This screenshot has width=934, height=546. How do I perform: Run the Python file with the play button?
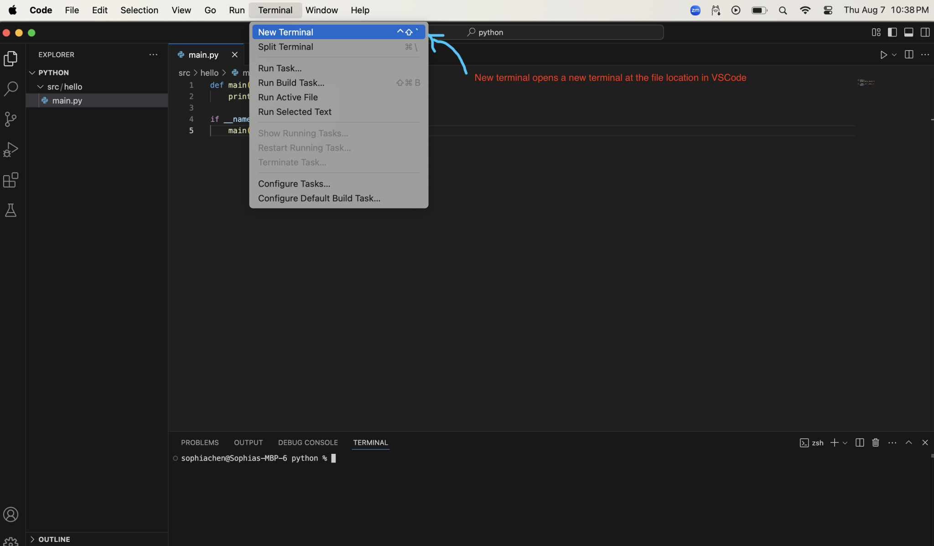point(883,54)
